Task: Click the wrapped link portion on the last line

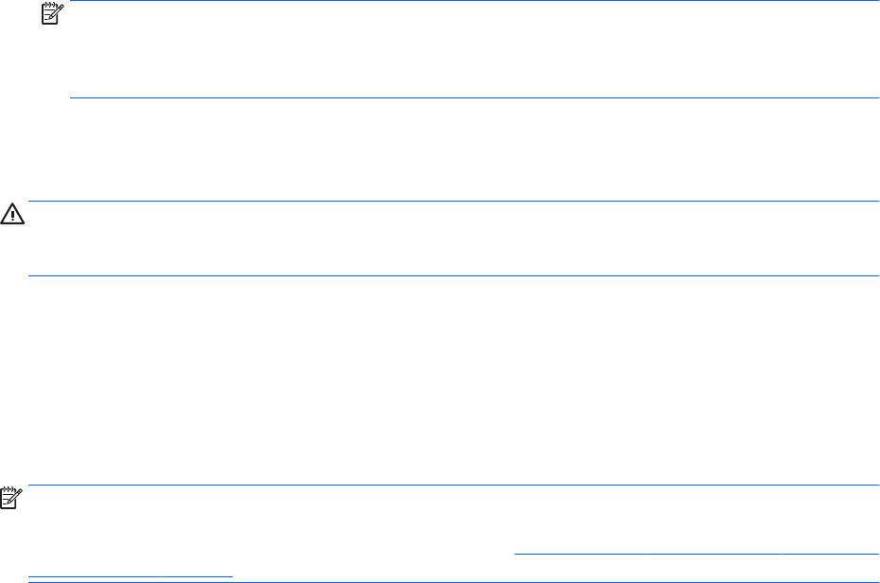Action: 131,574
